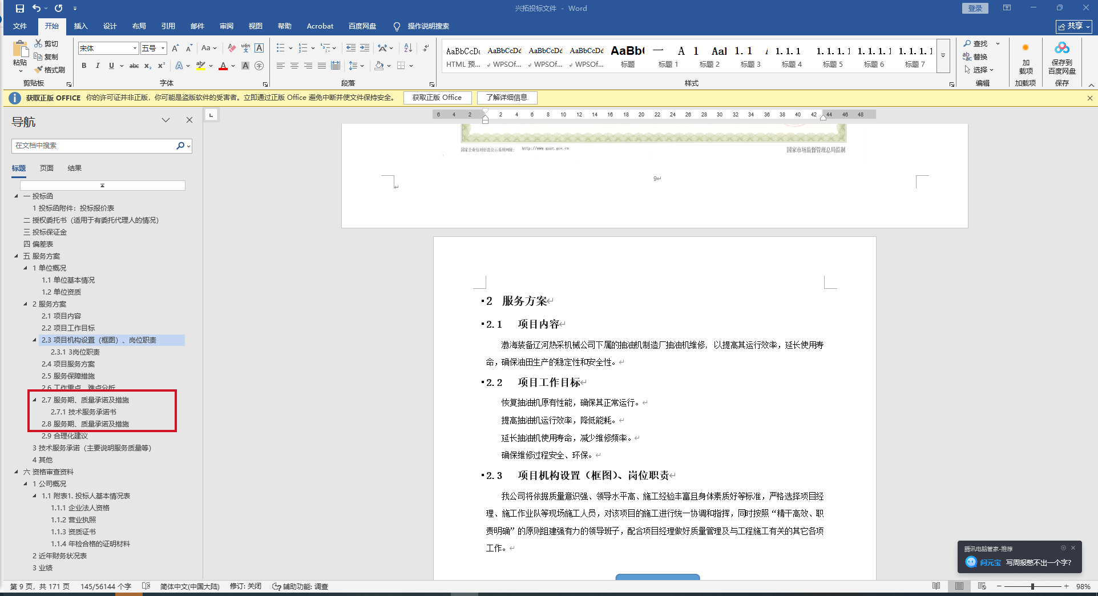
Task: Click the Format Painter (格式刷) tool
Action: click(x=50, y=70)
